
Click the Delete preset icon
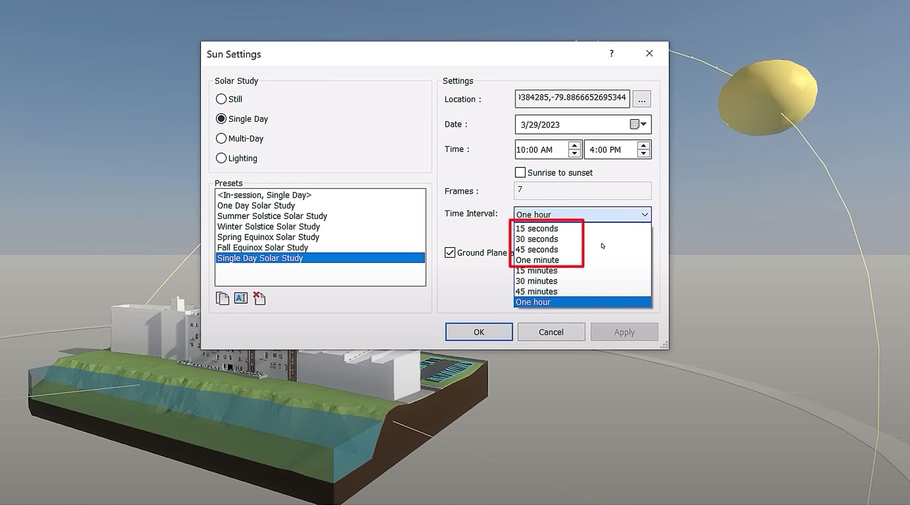(259, 298)
